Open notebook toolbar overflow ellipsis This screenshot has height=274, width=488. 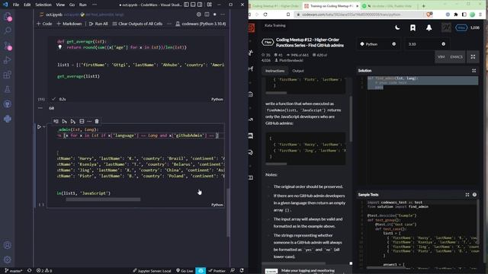(169, 24)
